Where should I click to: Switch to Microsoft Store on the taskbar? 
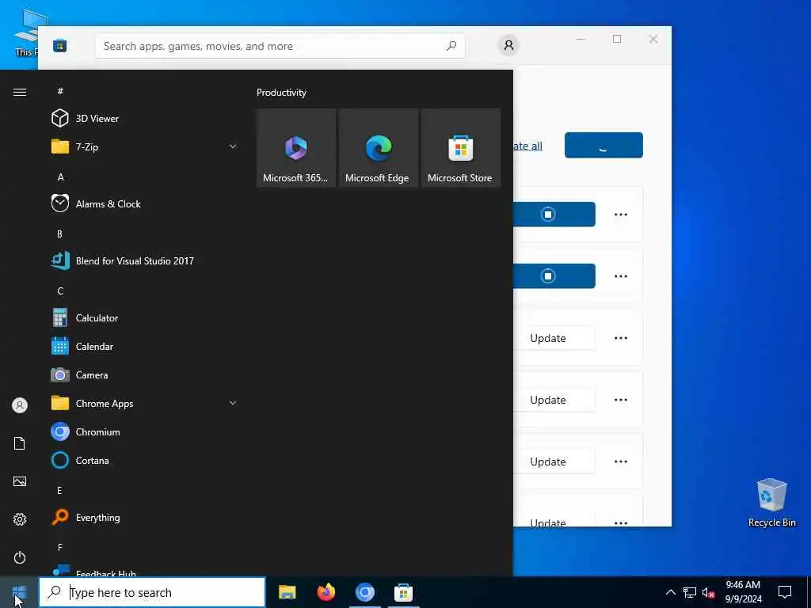pos(403,592)
